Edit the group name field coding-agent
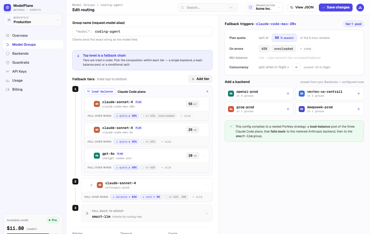This screenshot has width=370, height=234. [142, 31]
